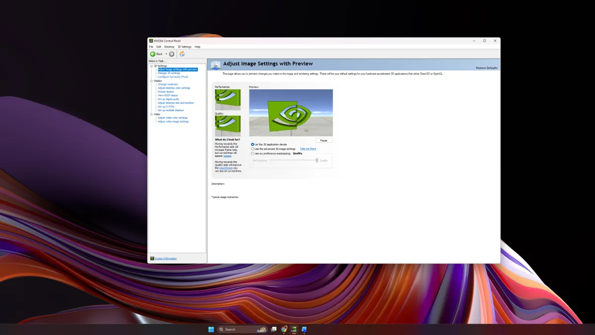This screenshot has height=335, width=595.
Task: Open Task View on the taskbar
Action: (x=274, y=329)
